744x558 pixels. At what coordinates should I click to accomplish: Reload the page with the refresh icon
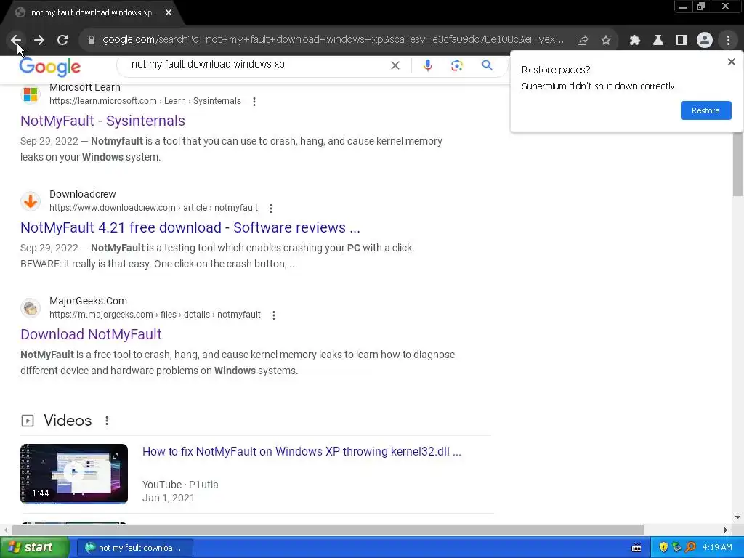[62, 40]
